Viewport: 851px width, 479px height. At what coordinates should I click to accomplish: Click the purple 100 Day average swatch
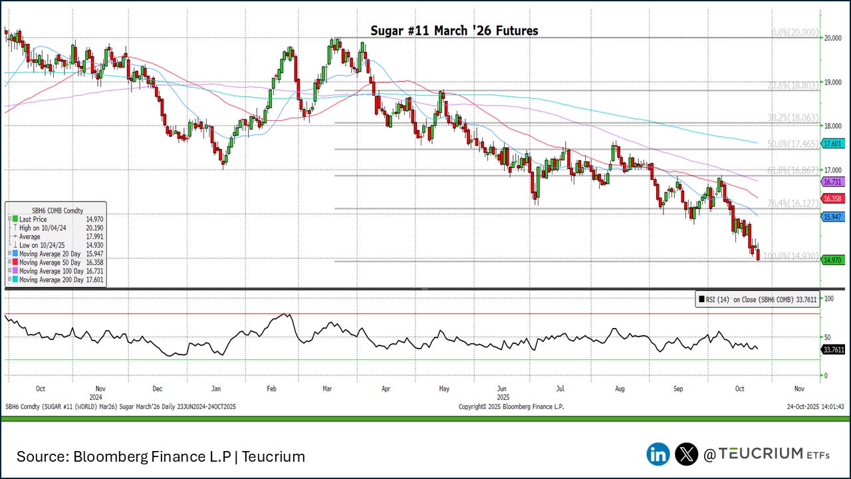[15, 271]
